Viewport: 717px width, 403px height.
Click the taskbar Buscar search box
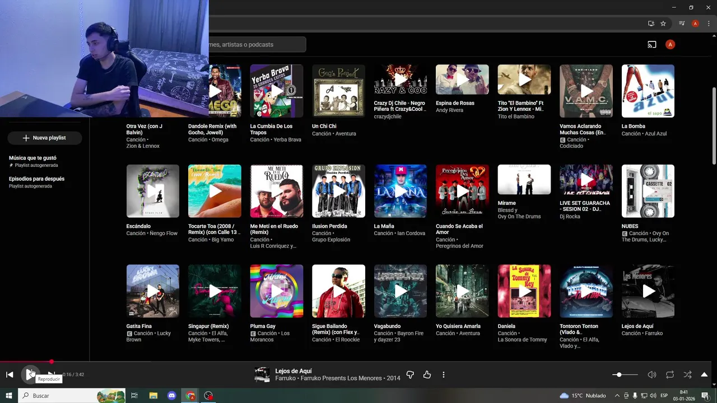coord(72,396)
